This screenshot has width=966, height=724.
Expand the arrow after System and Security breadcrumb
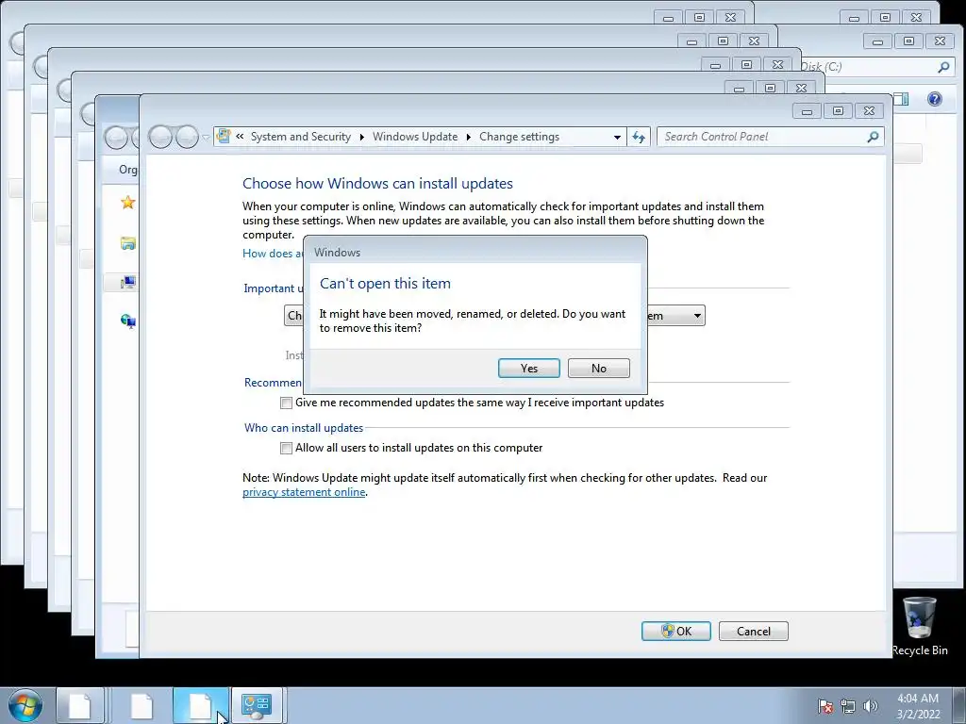(361, 137)
